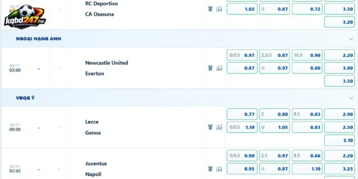The height and width of the screenshot is (179, 358).
Task: Select the Ngoại Hạng Anh league header
Action: 38,39
